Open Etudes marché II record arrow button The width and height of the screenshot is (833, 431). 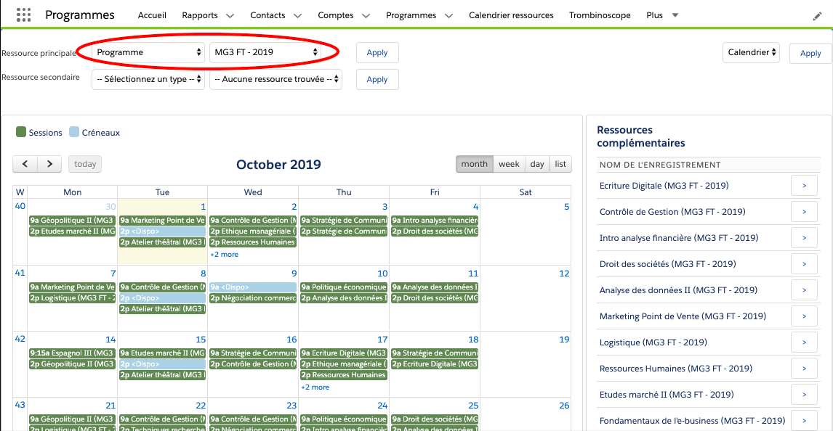pos(804,395)
